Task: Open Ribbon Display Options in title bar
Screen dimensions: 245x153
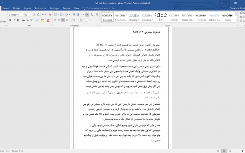Action: pos(235,3)
